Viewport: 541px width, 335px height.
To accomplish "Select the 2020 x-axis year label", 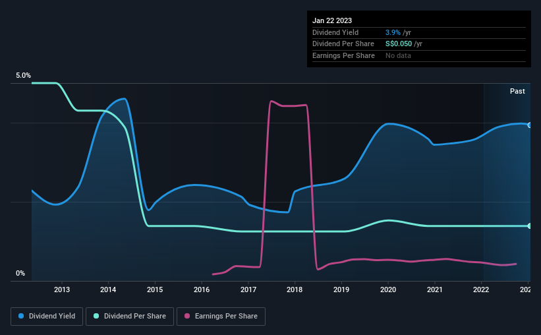I will pyautogui.click(x=388, y=289).
